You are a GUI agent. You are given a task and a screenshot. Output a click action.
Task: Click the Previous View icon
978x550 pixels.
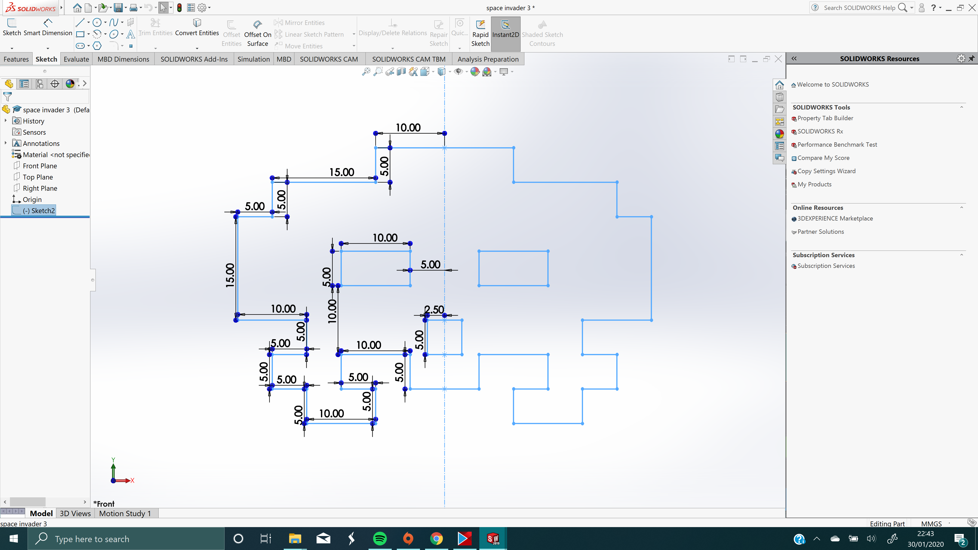[x=389, y=71]
